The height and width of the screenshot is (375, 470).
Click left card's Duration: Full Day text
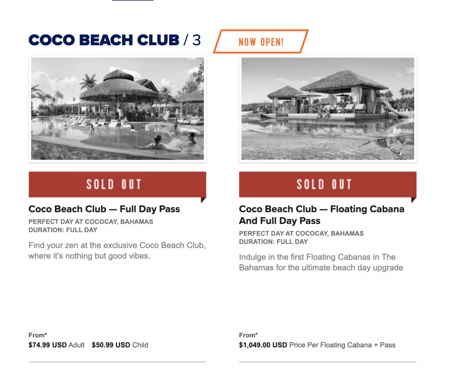coord(63,230)
